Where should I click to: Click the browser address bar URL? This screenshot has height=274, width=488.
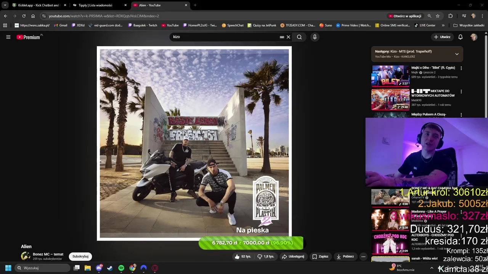[x=104, y=16]
